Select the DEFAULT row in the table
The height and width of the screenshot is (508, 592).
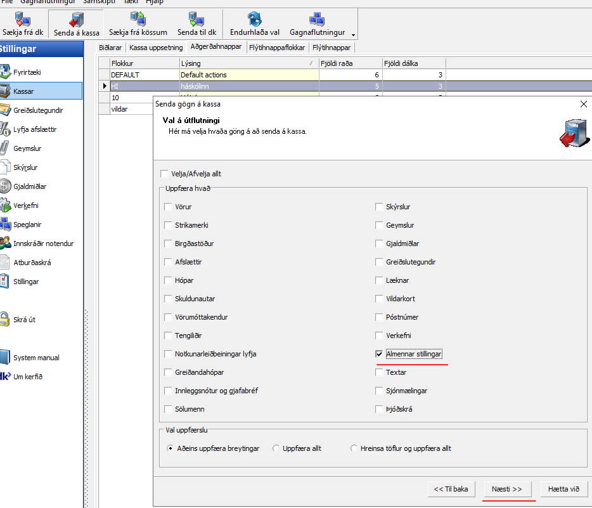tap(143, 75)
